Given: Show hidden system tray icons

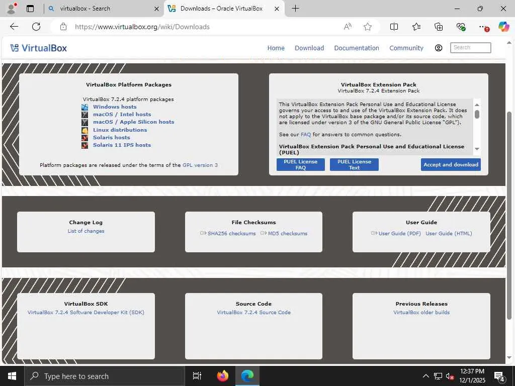Looking at the screenshot, I should pos(425,376).
